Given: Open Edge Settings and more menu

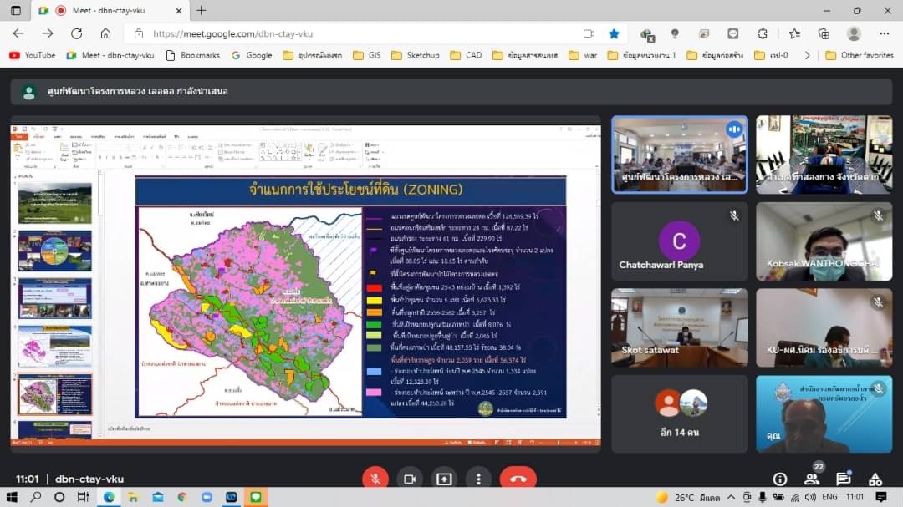Looking at the screenshot, I should [x=884, y=33].
